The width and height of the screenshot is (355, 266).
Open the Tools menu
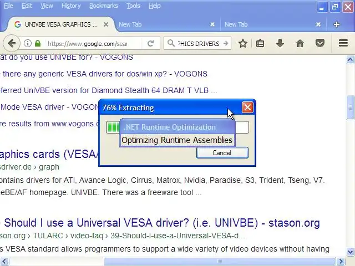tap(133, 6)
